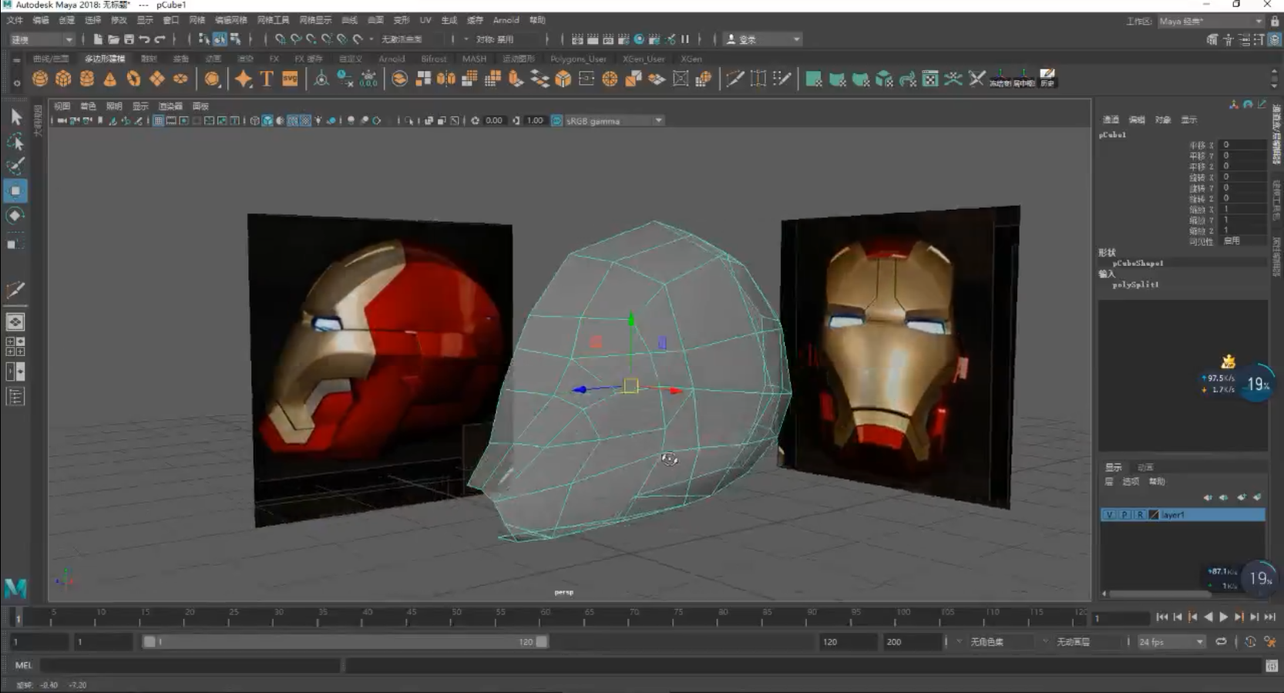Select the layer1 display layer row
This screenshot has height=693, width=1284.
[1183, 515]
